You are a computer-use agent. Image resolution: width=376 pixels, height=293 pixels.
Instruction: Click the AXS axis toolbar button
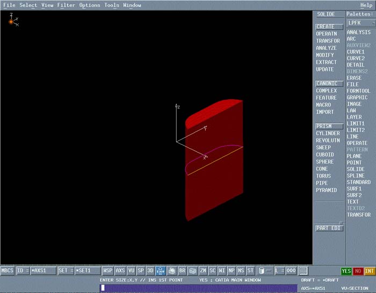coord(120,271)
